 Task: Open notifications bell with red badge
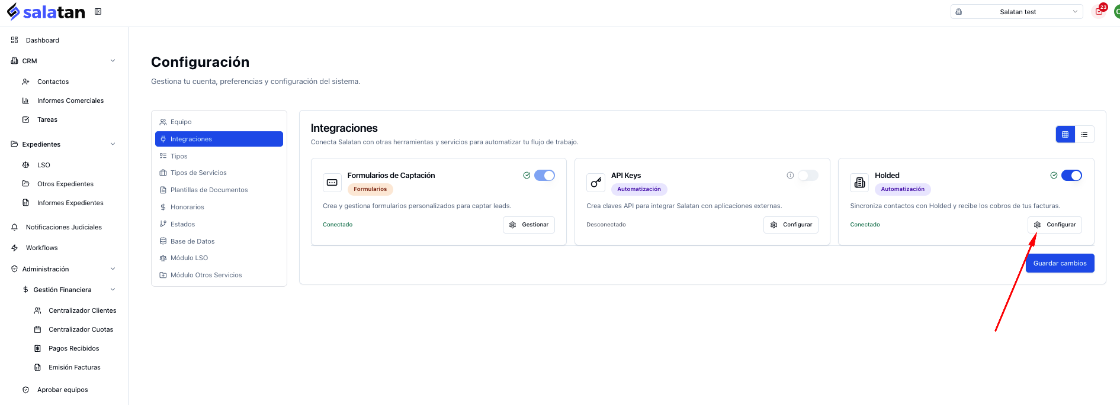(x=1099, y=11)
